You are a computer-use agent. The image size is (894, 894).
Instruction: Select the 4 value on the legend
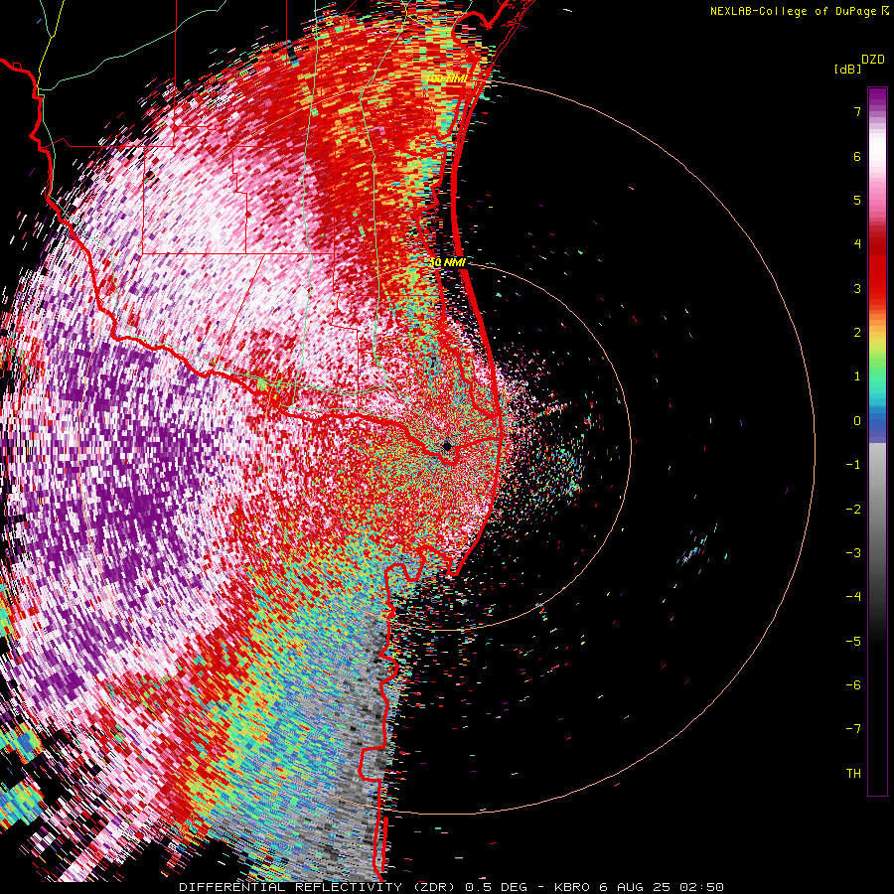coord(857,244)
